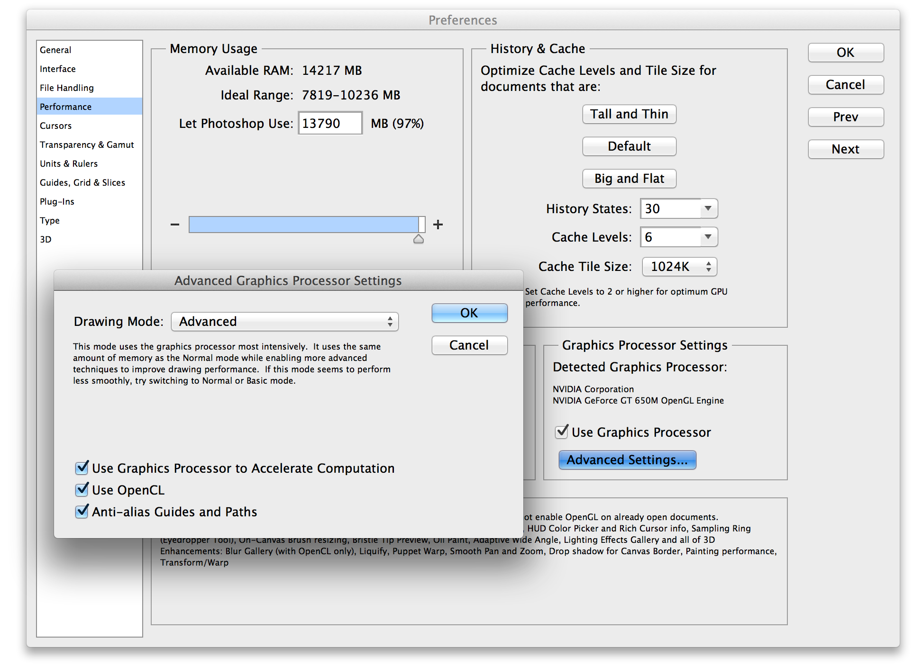Click the Big and Flat button
913x666 pixels.
coord(629,179)
